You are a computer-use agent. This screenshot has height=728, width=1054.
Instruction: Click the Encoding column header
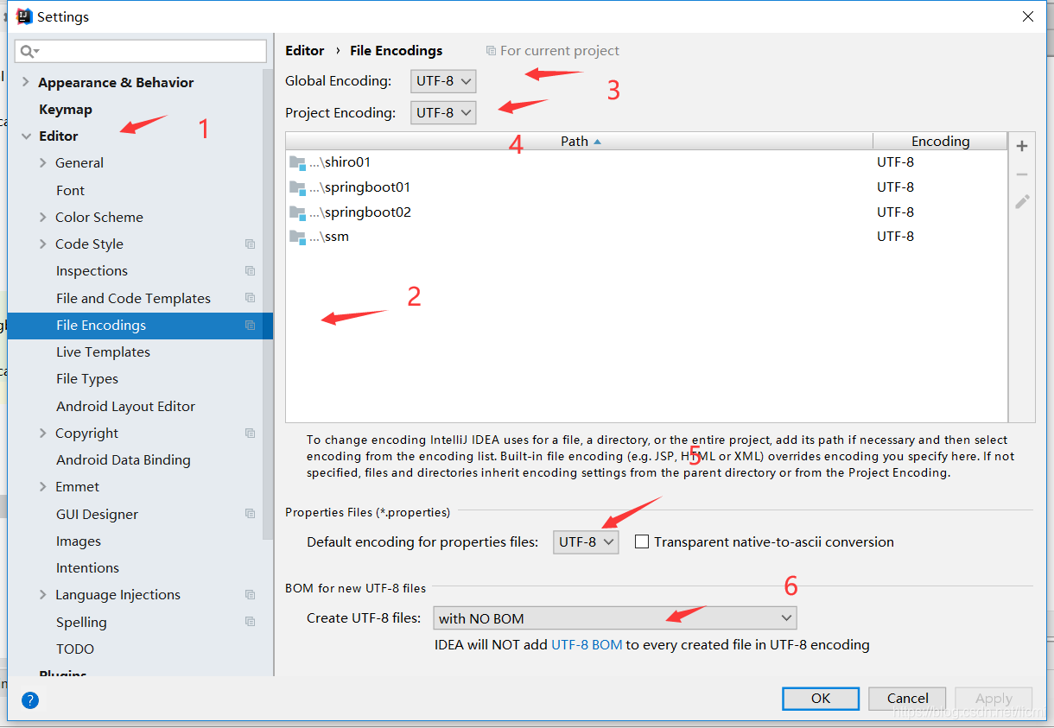940,142
